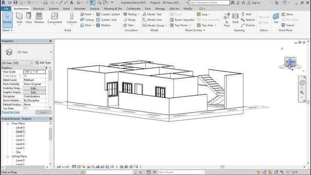Click the Roof tool
Screen dimensions: 311x175
coord(86,14)
